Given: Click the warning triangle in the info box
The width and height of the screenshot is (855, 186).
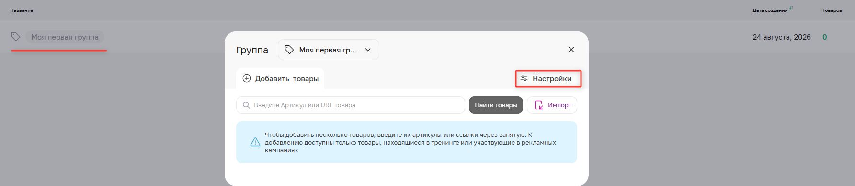Looking at the screenshot, I should click(255, 142).
